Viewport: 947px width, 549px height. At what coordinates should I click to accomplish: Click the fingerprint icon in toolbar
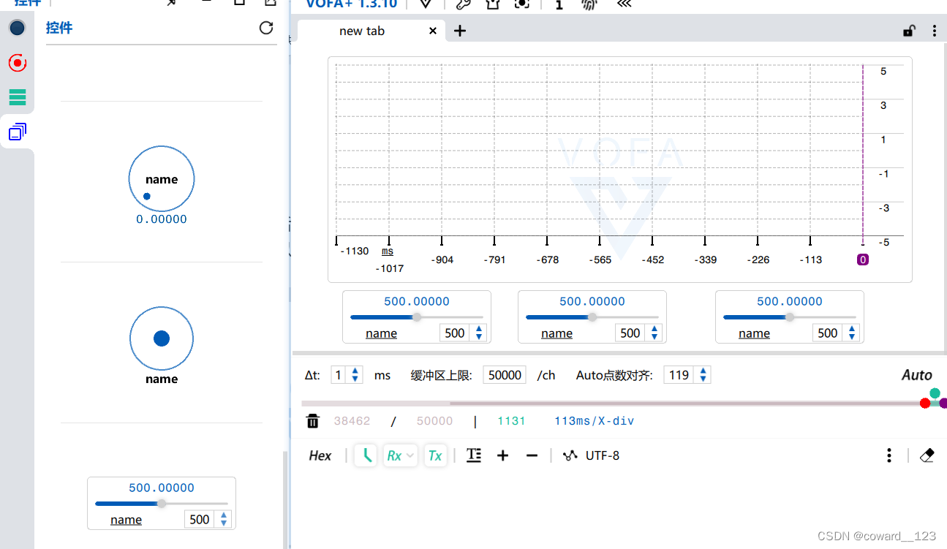589,4
